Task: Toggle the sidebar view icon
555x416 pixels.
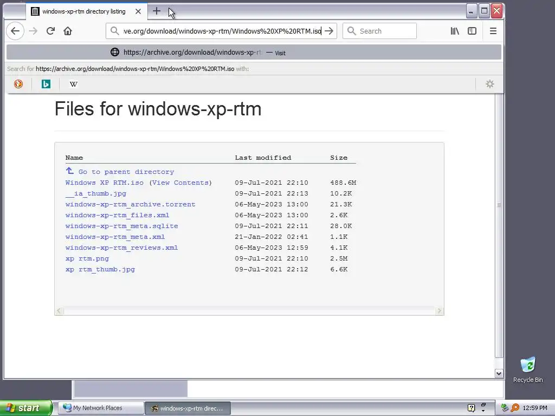Action: [x=472, y=31]
